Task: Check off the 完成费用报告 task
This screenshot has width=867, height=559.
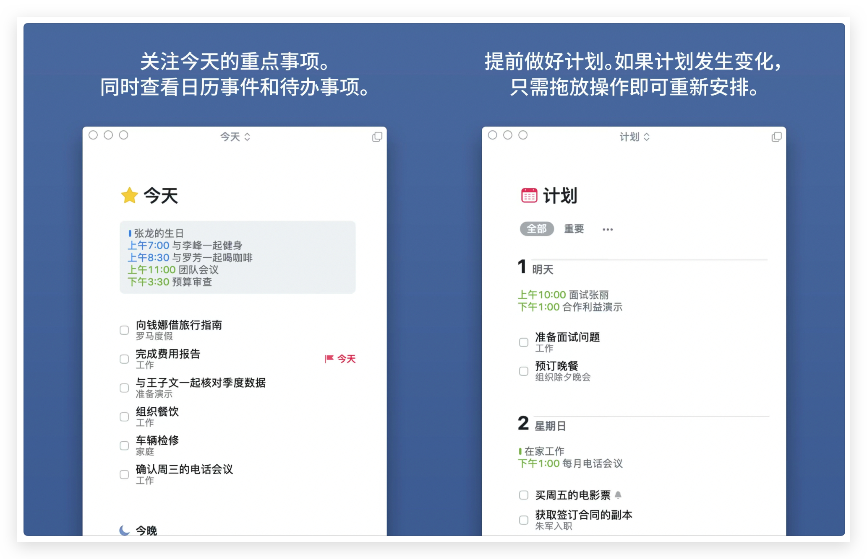Action: pos(124,359)
